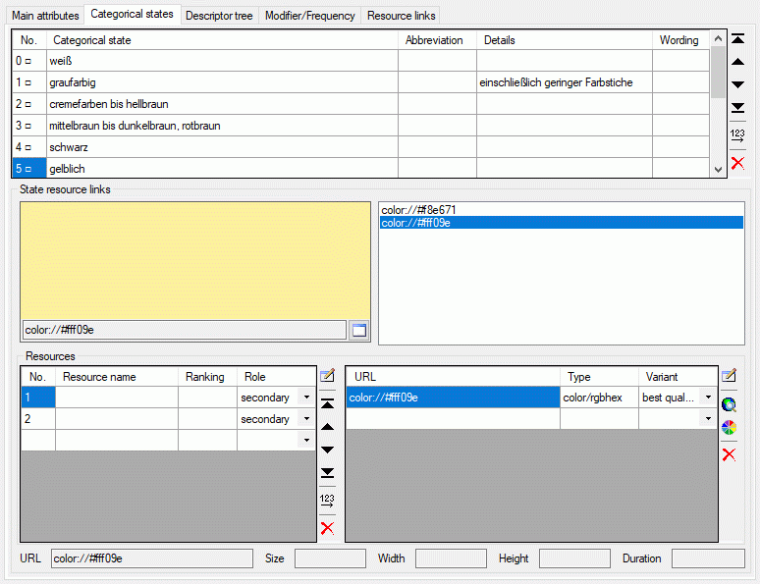
Task: Select color://#fff09e in links list
Action: coord(562,223)
